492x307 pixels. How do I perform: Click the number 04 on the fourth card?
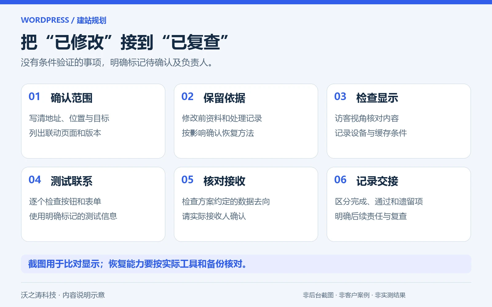click(35, 180)
